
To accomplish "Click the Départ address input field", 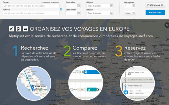I will [31, 6].
